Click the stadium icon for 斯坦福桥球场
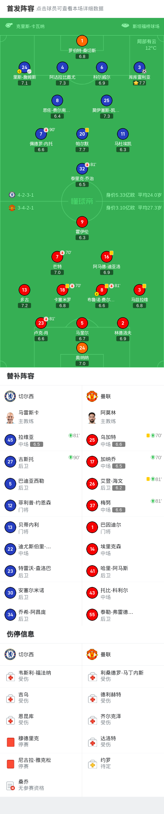164x814 pixels. [x=125, y=26]
